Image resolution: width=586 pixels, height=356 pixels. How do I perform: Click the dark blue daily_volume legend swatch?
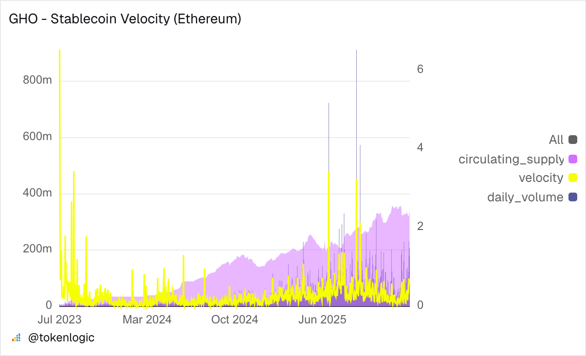[573, 197]
